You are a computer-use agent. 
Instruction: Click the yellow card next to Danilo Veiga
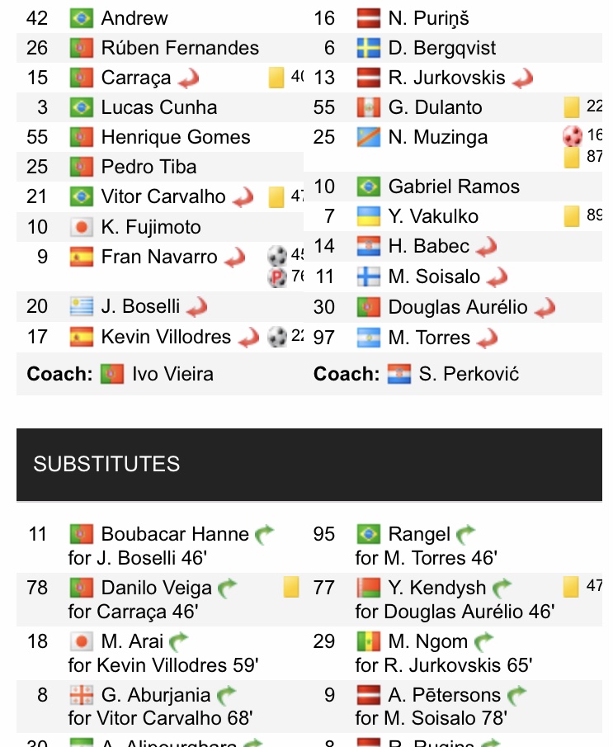[x=291, y=587]
